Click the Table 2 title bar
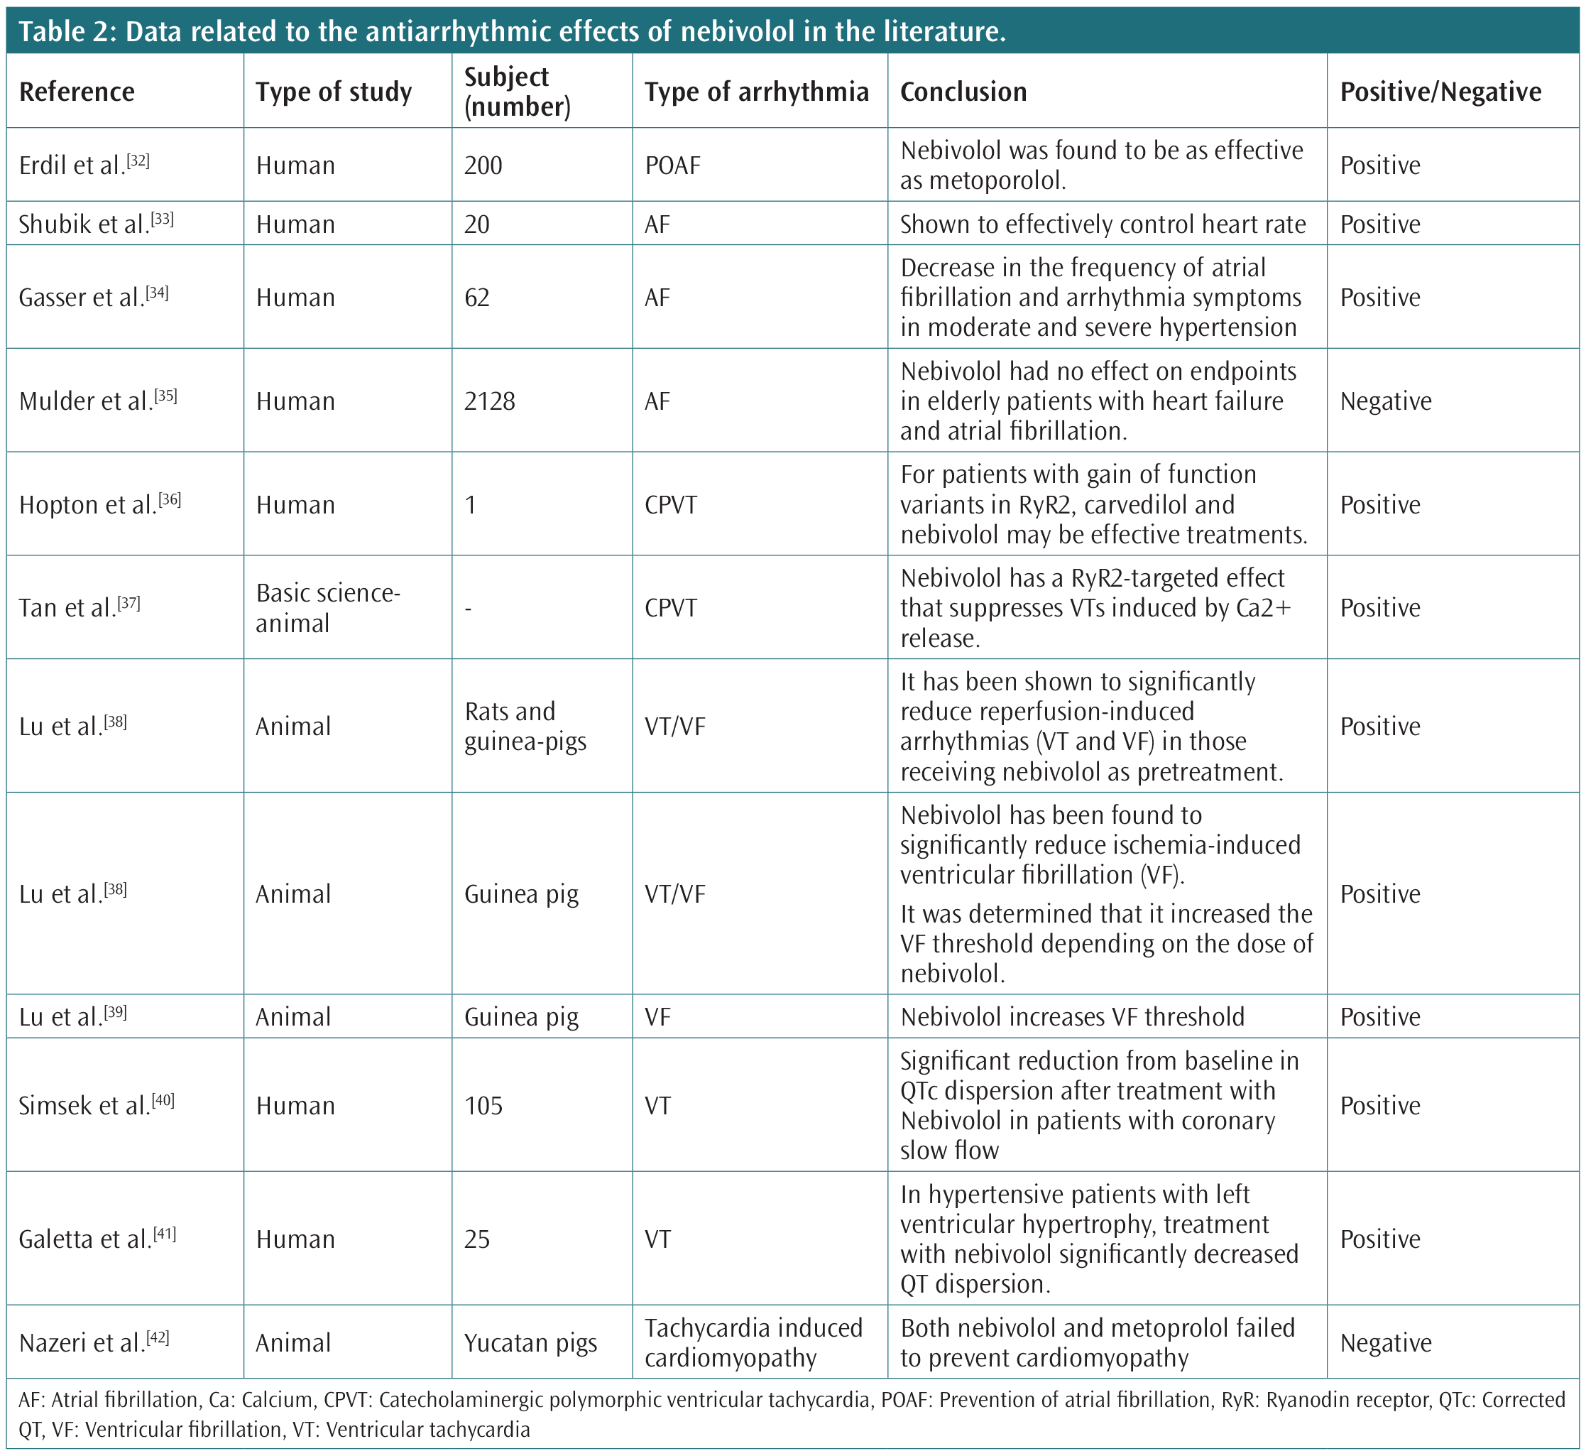This screenshot has width=1586, height=1456. tap(512, 31)
